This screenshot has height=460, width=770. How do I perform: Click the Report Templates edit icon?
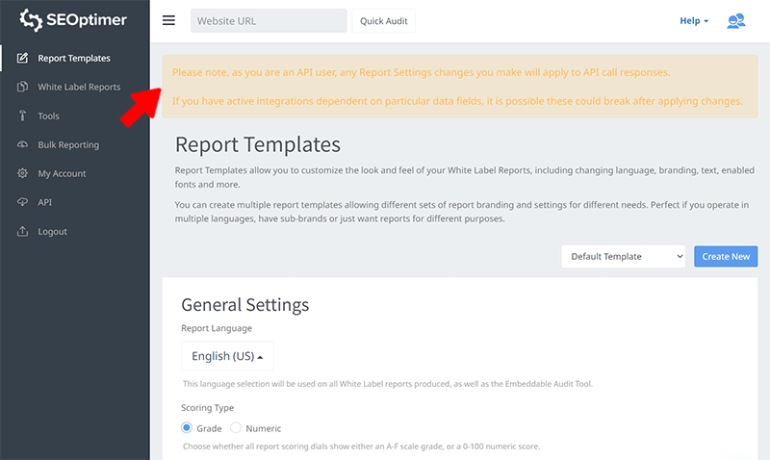click(x=22, y=58)
